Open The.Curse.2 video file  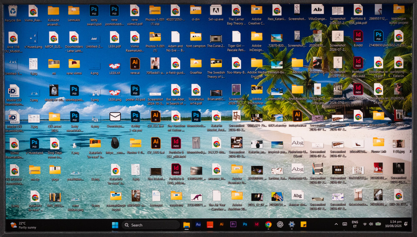[216, 39]
